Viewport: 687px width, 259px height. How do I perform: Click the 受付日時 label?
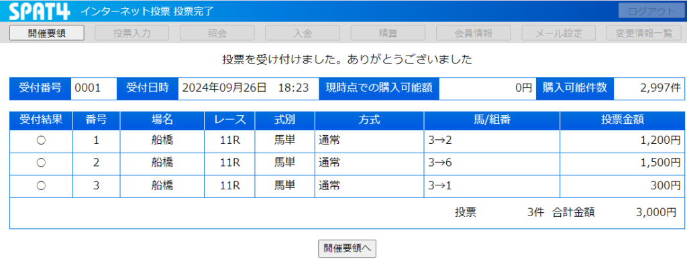pyautogui.click(x=148, y=88)
